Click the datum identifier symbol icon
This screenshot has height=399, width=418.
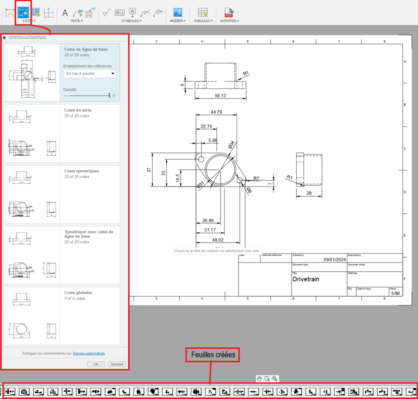tap(133, 13)
